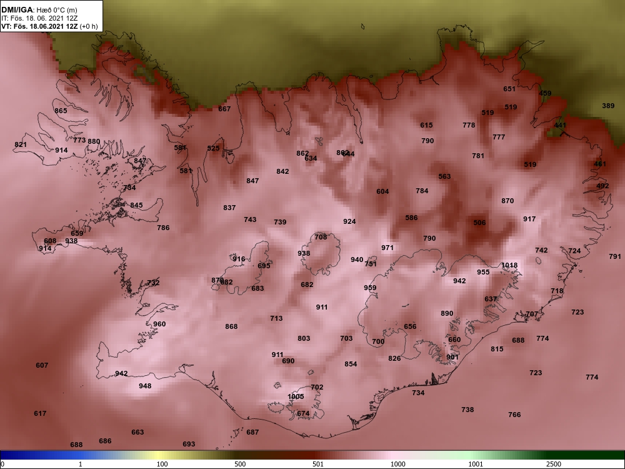
Task: Select the map value 821
Action: point(21,144)
